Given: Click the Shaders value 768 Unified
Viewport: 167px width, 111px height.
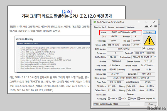Looking at the screenshot, I should [116, 61].
